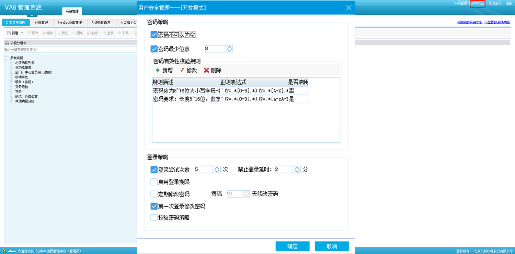This screenshot has width=515, height=254.
Task: Open the 可配置的系统功能 link
Action: [497, 22]
